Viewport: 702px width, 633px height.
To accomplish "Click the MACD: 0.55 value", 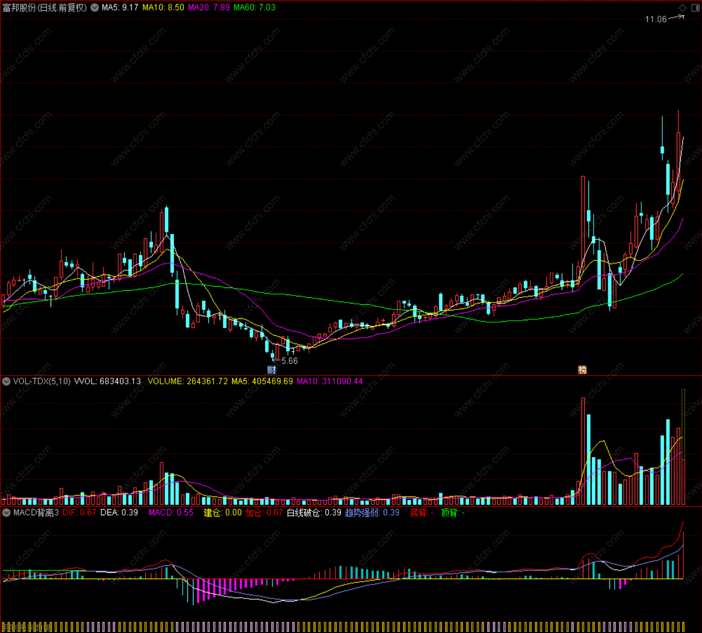I will pos(171,513).
